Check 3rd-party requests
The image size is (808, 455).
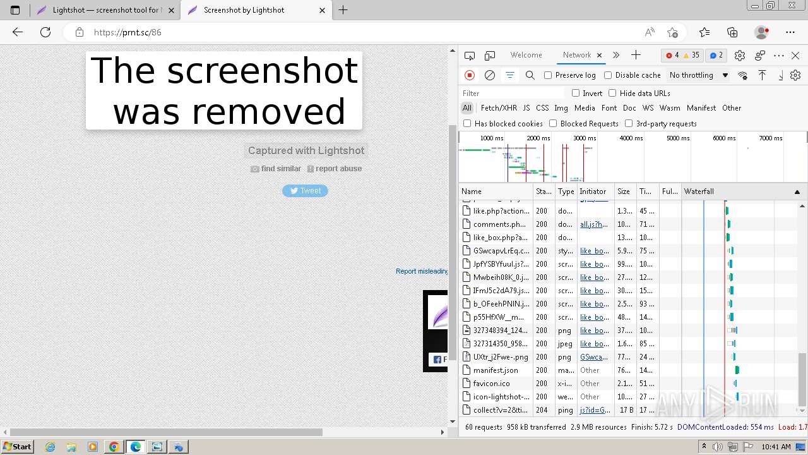(x=629, y=123)
